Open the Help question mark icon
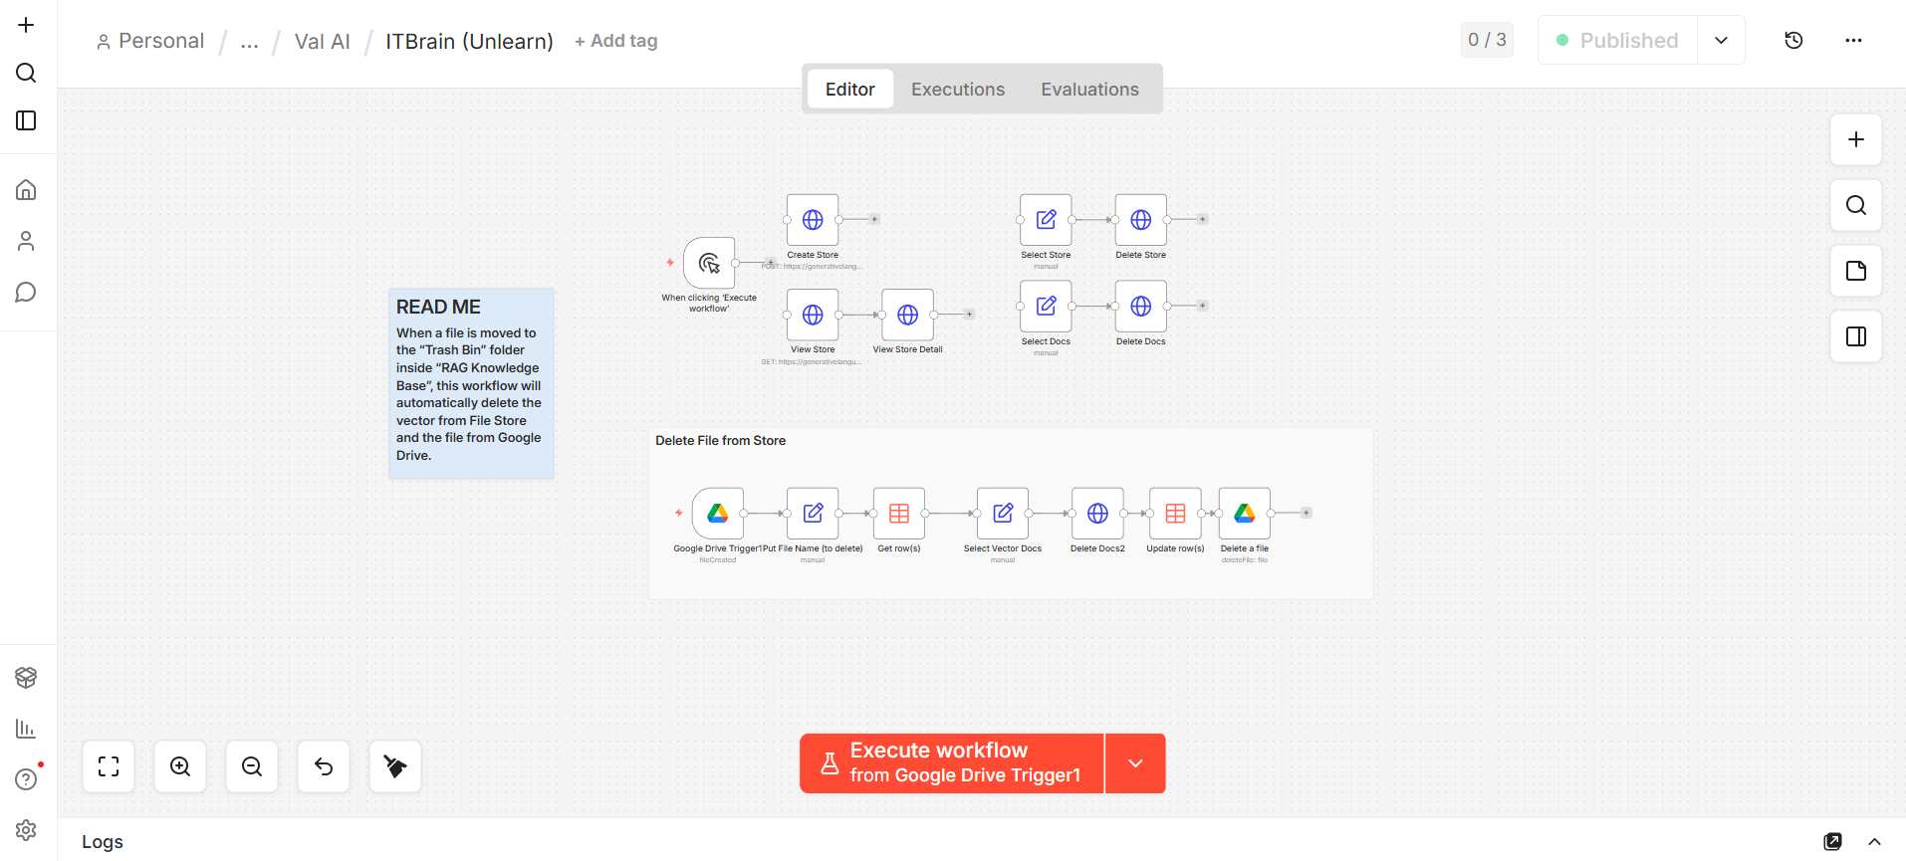1906x861 pixels. point(27,779)
